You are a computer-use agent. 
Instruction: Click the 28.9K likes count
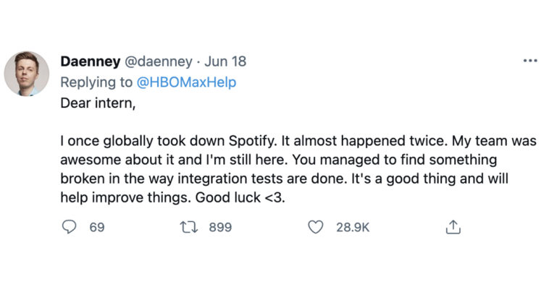(x=353, y=227)
